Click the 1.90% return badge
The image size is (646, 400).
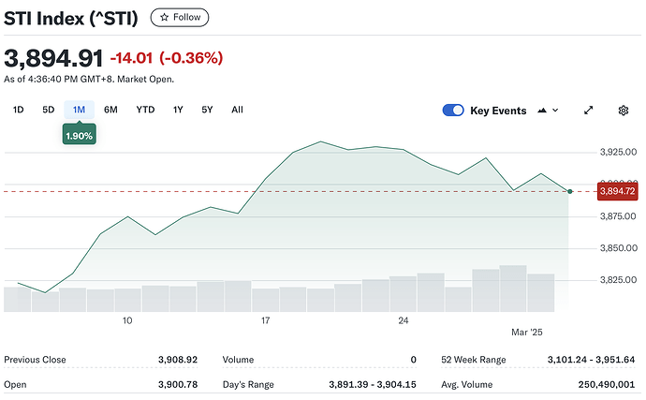coord(79,135)
